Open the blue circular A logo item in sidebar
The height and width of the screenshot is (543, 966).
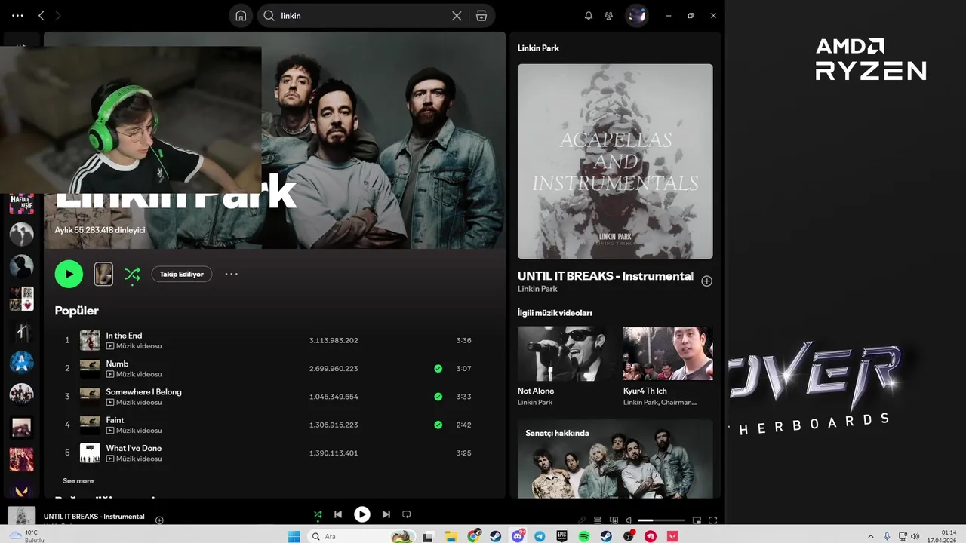pyautogui.click(x=21, y=362)
